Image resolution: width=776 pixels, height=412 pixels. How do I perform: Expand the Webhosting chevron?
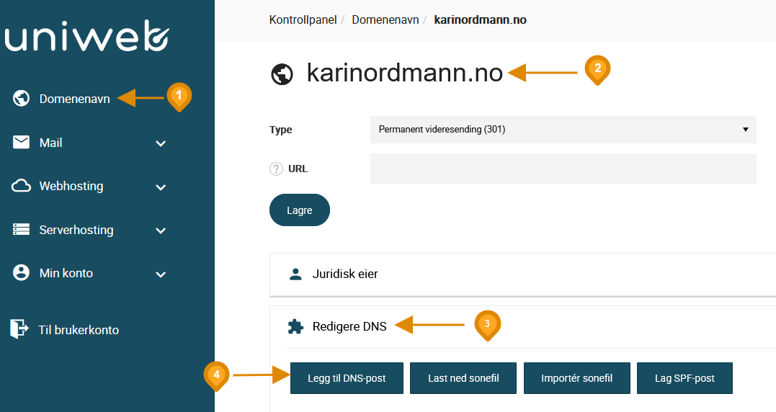coord(161,187)
